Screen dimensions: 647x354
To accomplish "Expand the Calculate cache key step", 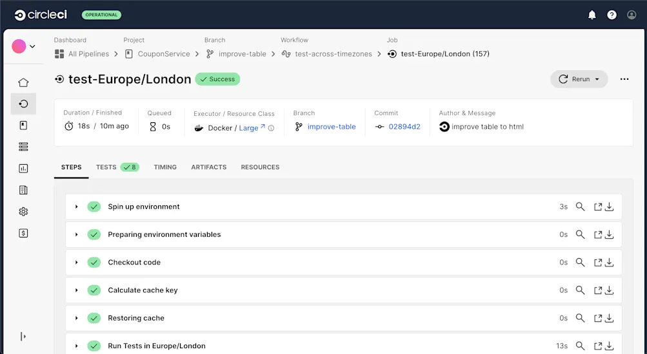I will coord(76,290).
